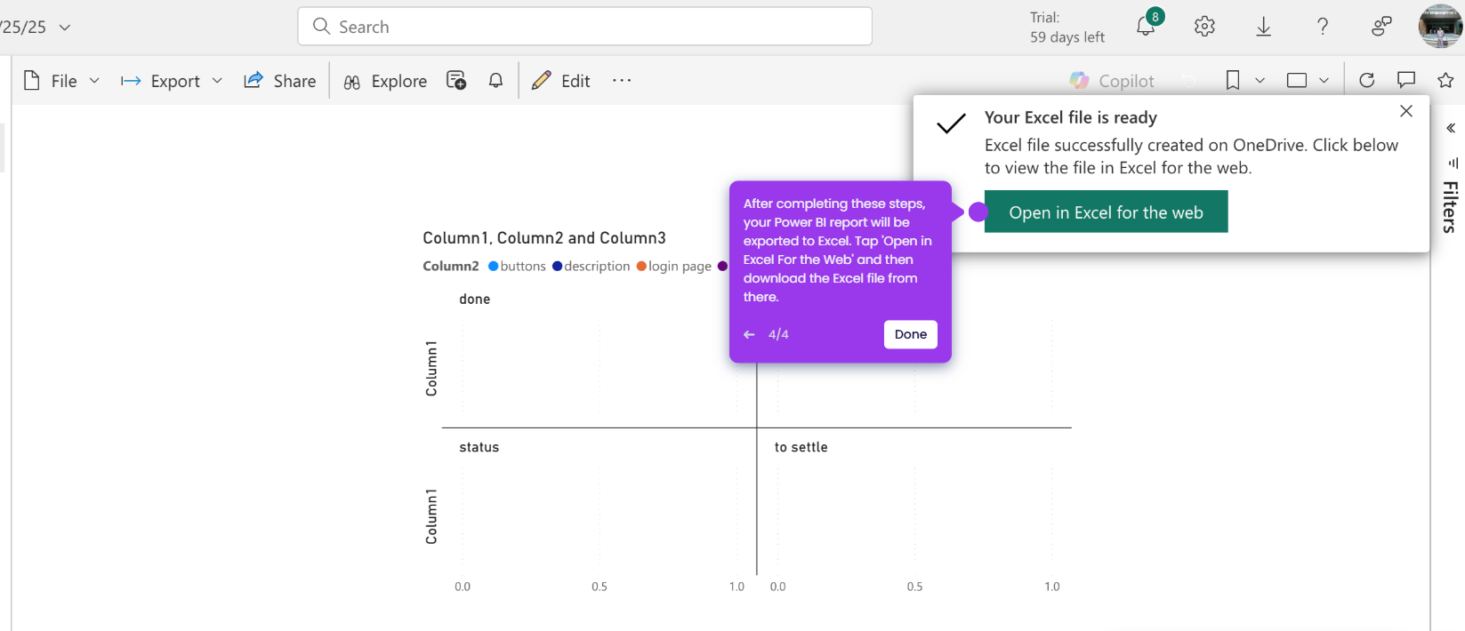Click the blue buttons legend swatch

(494, 266)
